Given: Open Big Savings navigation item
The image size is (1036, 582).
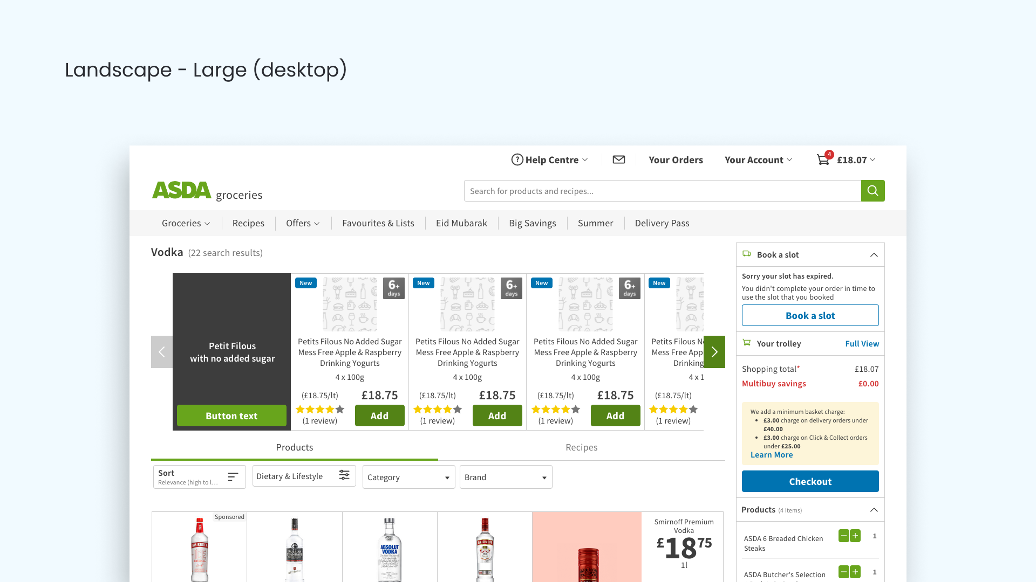Looking at the screenshot, I should 533,223.
